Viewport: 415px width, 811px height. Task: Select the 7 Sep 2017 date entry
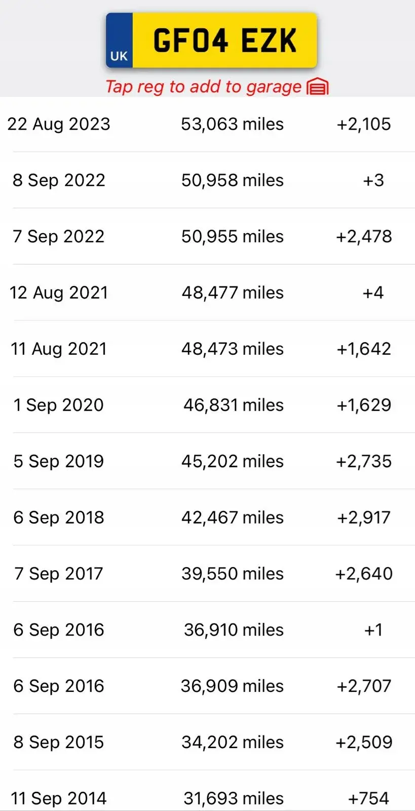click(59, 574)
